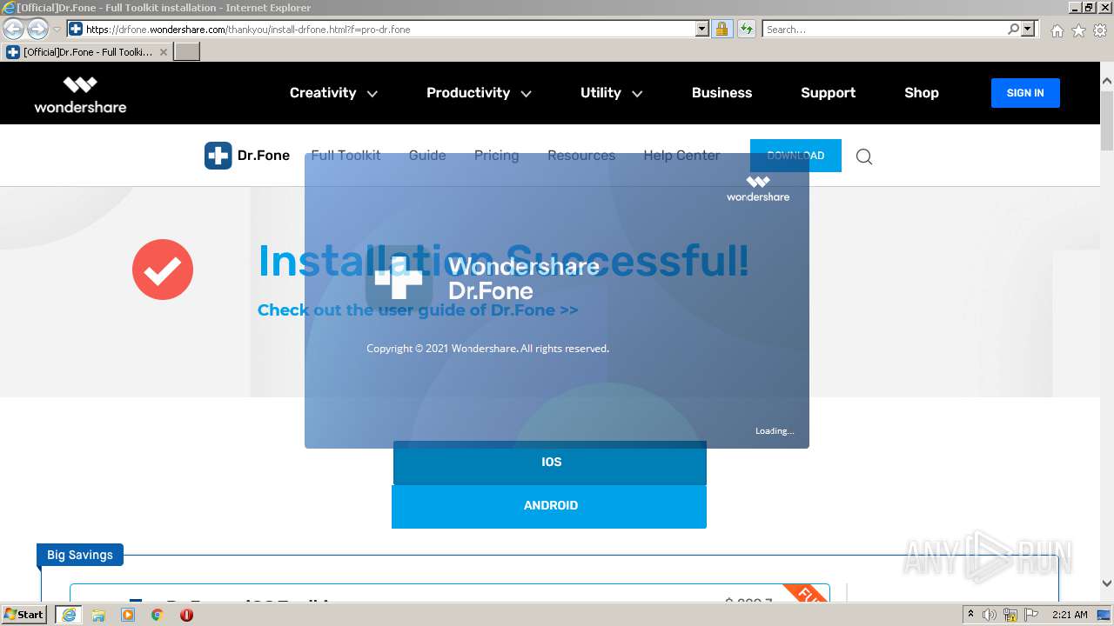Open the Dr.Fone user guide link
This screenshot has width=1114, height=626.
[418, 310]
